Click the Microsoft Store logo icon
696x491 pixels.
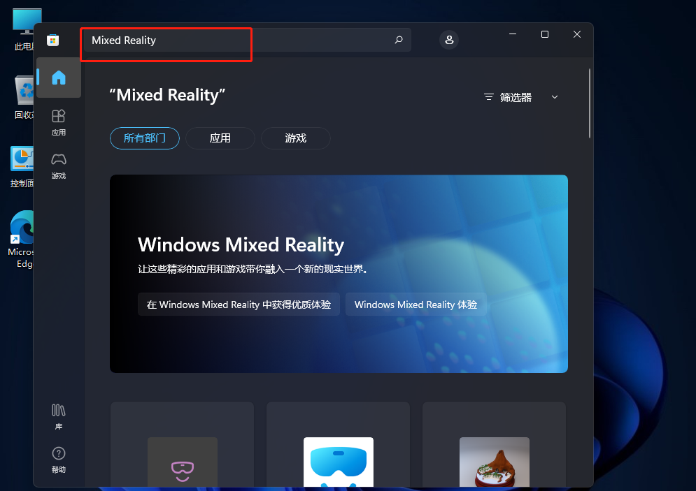point(52,41)
